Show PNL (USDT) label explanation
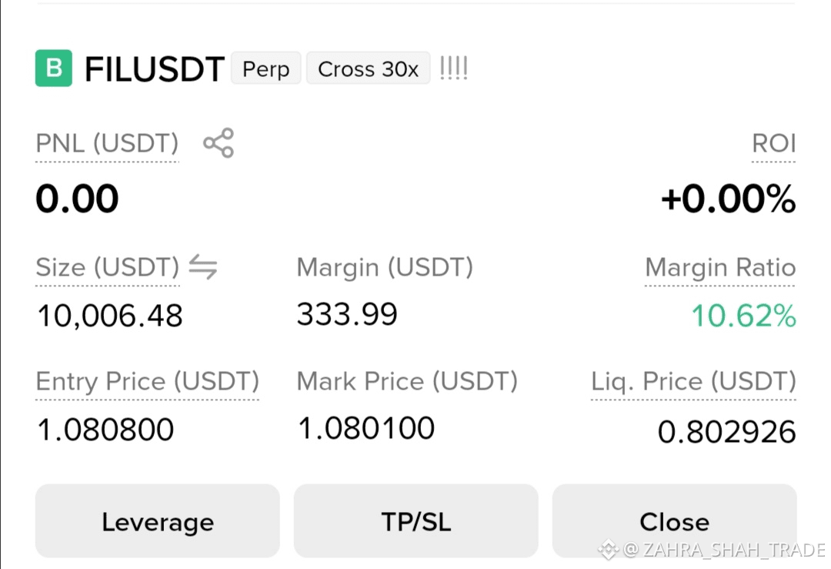This screenshot has height=569, width=831. [107, 143]
